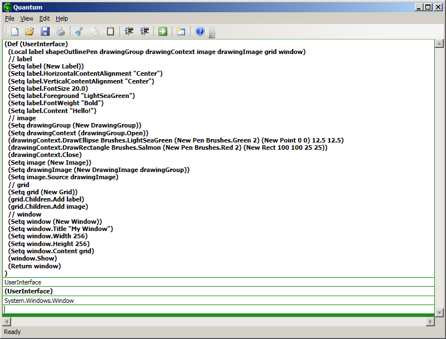The height and width of the screenshot is (339, 446).
Task: Create a new file with the New icon
Action: click(x=15, y=31)
